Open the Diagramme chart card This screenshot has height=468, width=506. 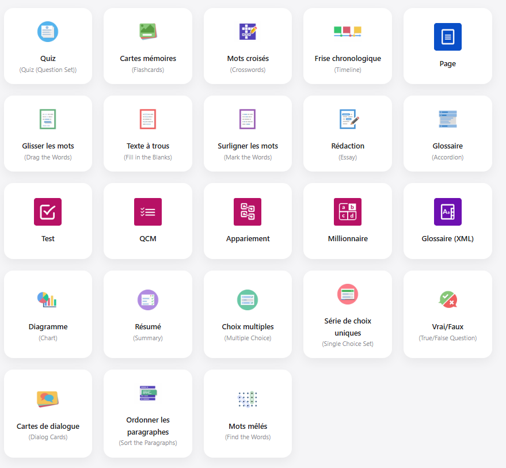[x=48, y=314]
